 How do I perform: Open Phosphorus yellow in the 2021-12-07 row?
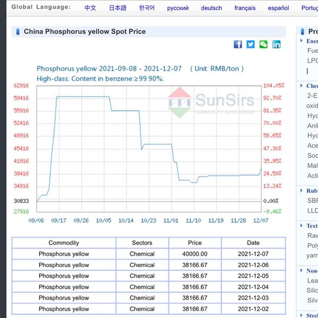click(x=64, y=254)
